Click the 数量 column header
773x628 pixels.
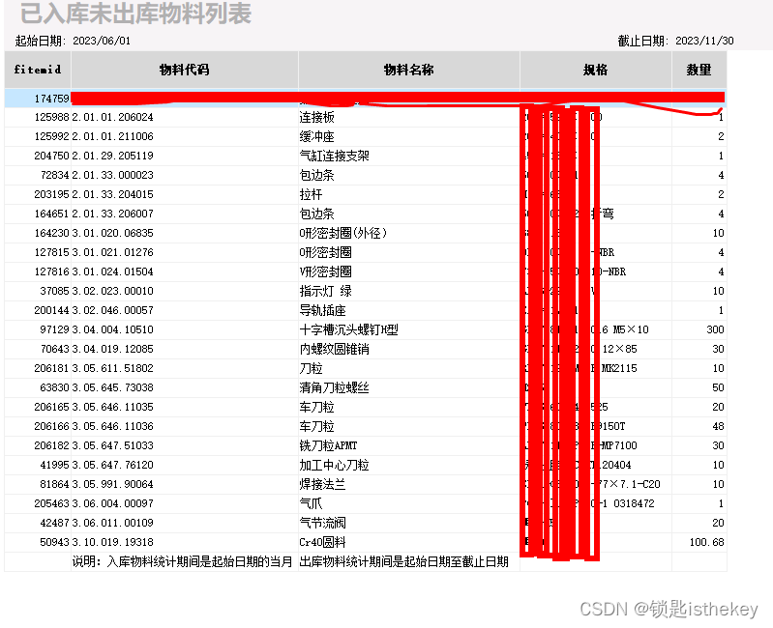pos(699,70)
